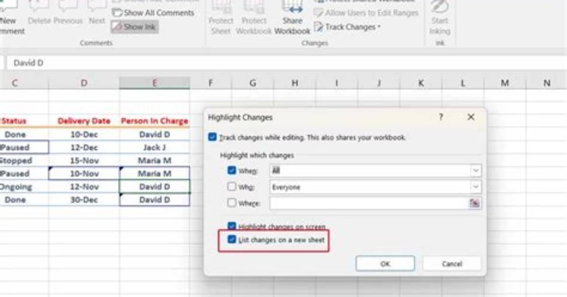Select the cell with 10-Dec
The height and width of the screenshot is (297, 567).
(x=84, y=134)
